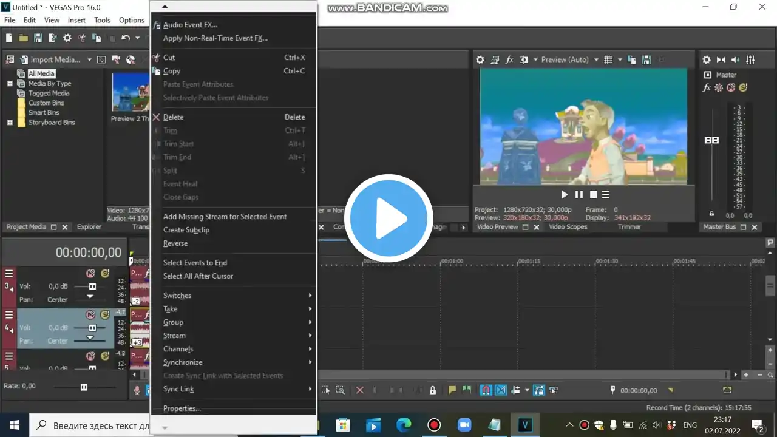Open Video Preview settings gear icon

coord(480,59)
